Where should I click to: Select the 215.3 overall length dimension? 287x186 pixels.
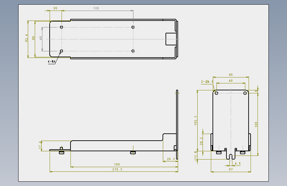[117, 169]
